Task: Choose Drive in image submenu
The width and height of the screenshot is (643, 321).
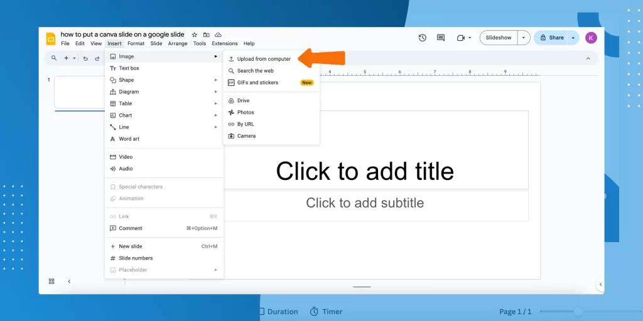Action: point(271,101)
